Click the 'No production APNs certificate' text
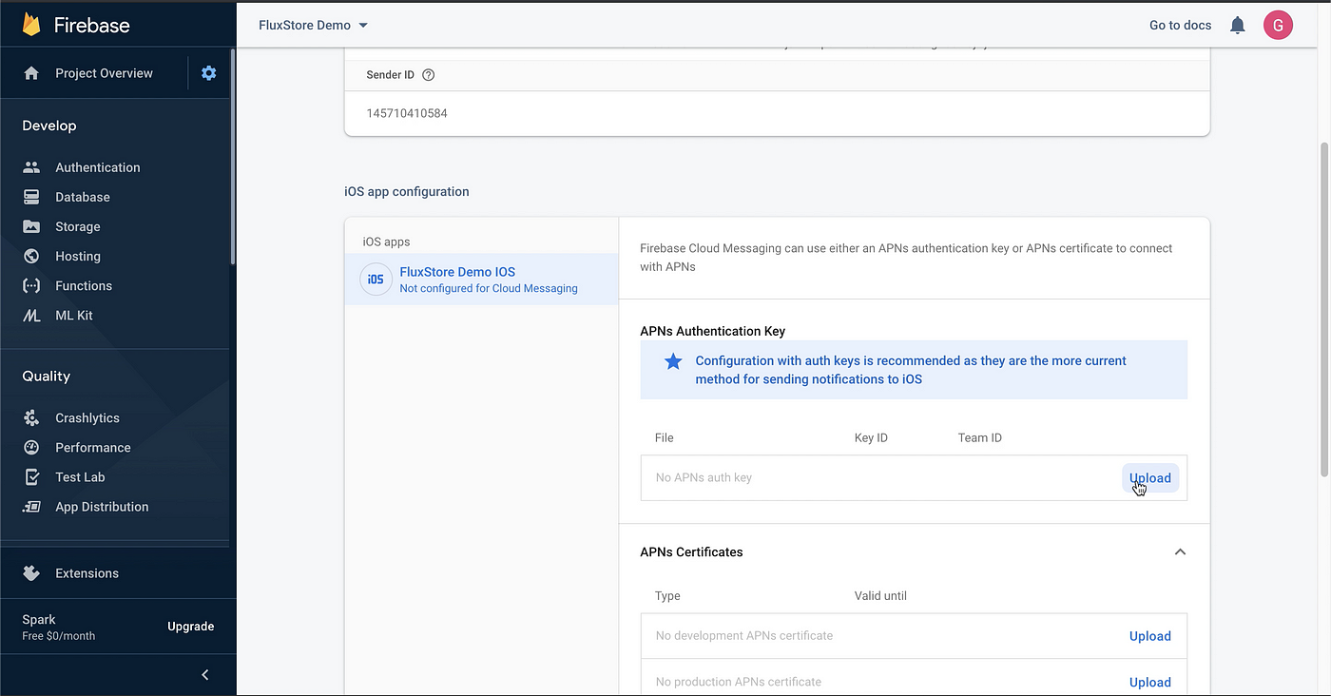The image size is (1331, 696). click(739, 682)
